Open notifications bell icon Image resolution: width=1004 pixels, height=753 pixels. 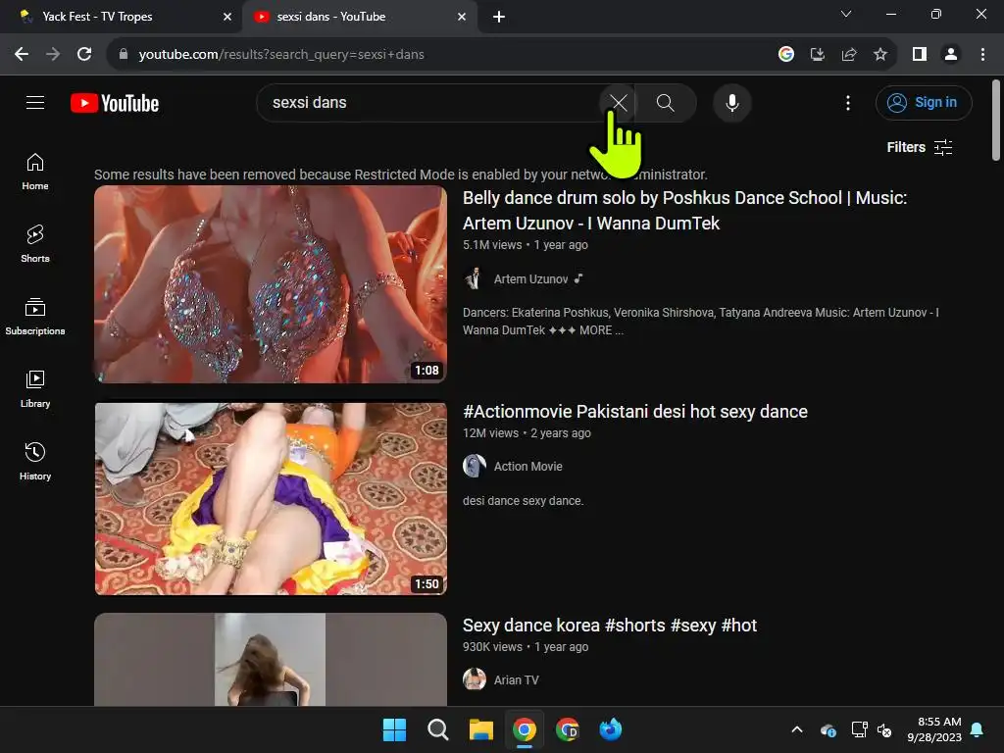(x=978, y=729)
